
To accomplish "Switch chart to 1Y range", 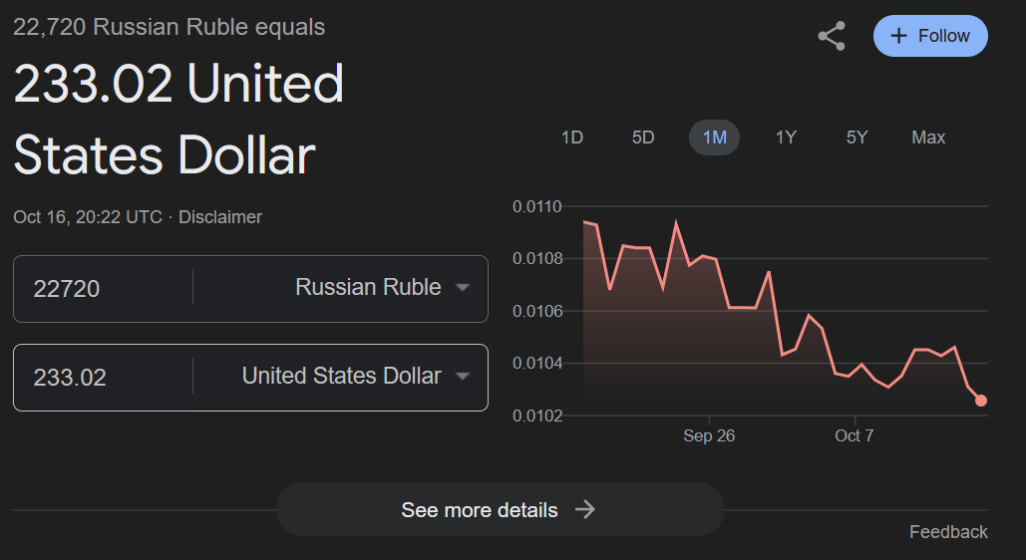I will click(786, 138).
